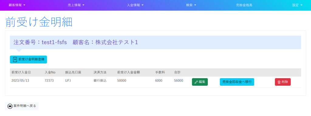Click 売掛金回収金へ移行 button
311x116 pixels.
237,82
